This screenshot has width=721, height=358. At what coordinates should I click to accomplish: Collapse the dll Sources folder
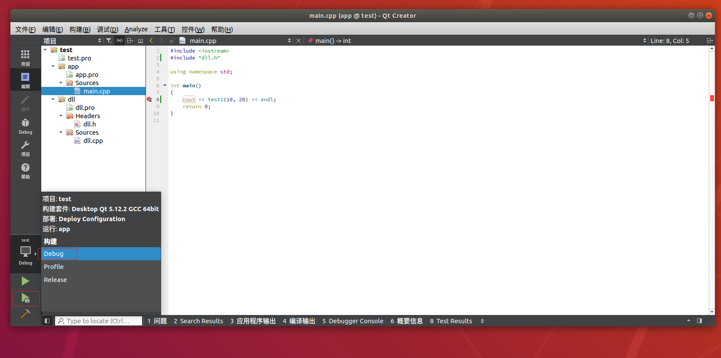point(61,133)
